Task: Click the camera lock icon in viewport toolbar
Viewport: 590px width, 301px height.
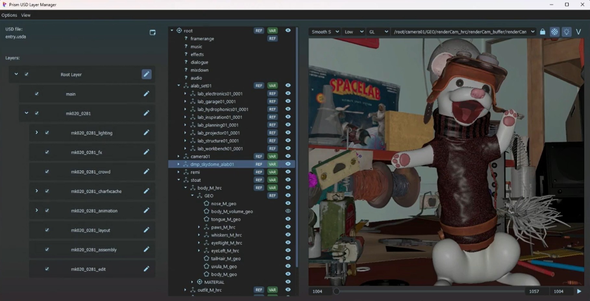Action: click(543, 32)
